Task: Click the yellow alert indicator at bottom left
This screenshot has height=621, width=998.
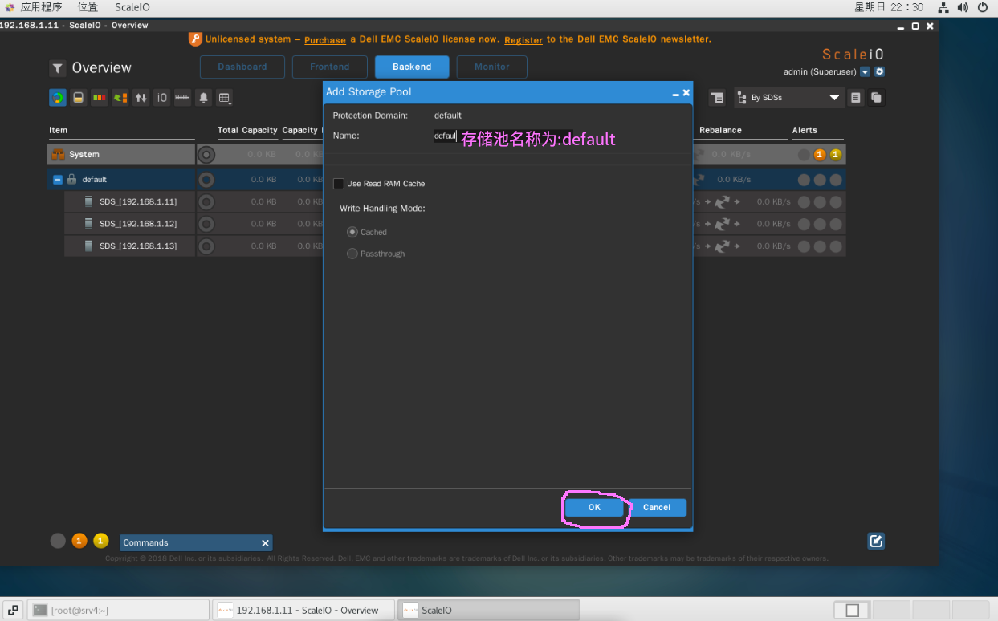Action: (x=100, y=541)
